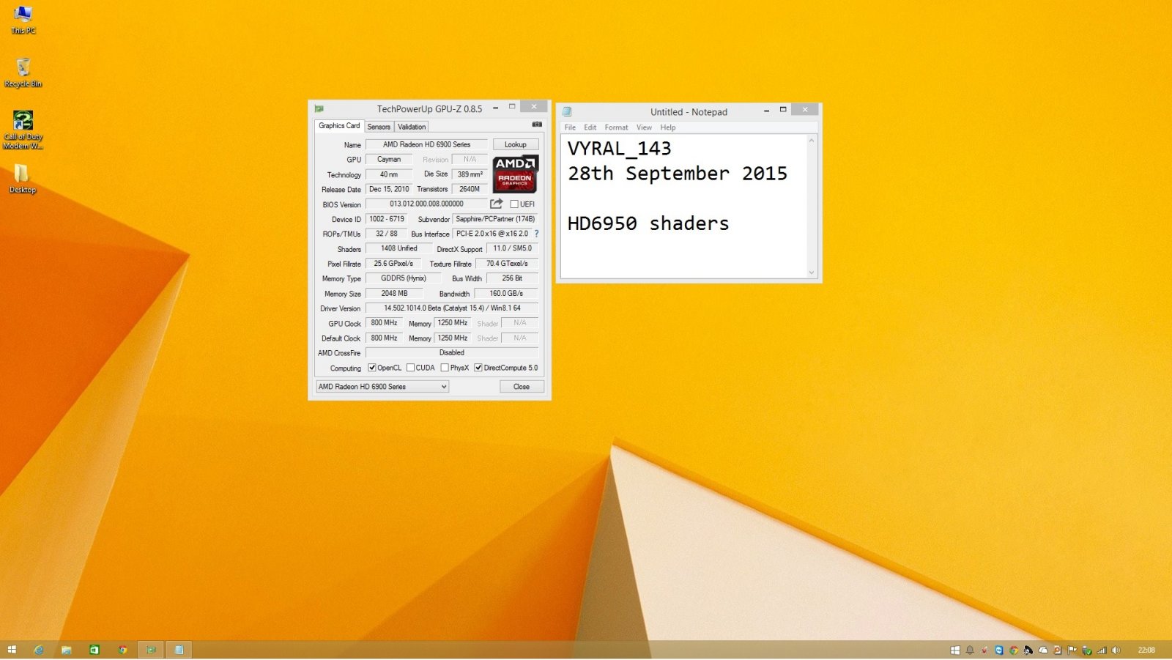This screenshot has width=1172, height=660.
Task: Click the Notepad scrollbar up arrow
Action: point(812,141)
